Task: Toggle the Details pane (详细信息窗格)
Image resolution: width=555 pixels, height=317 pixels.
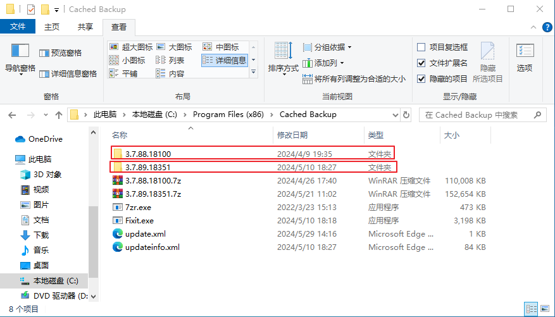Action: (x=68, y=74)
